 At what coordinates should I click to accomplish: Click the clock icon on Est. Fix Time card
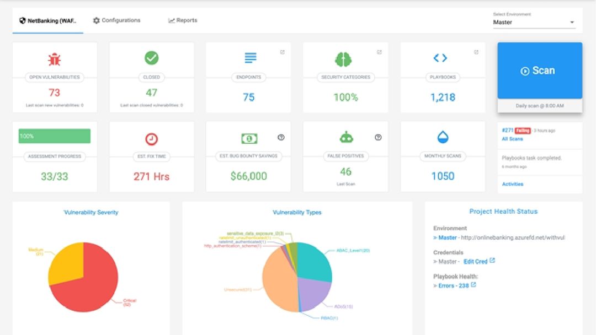tap(151, 137)
